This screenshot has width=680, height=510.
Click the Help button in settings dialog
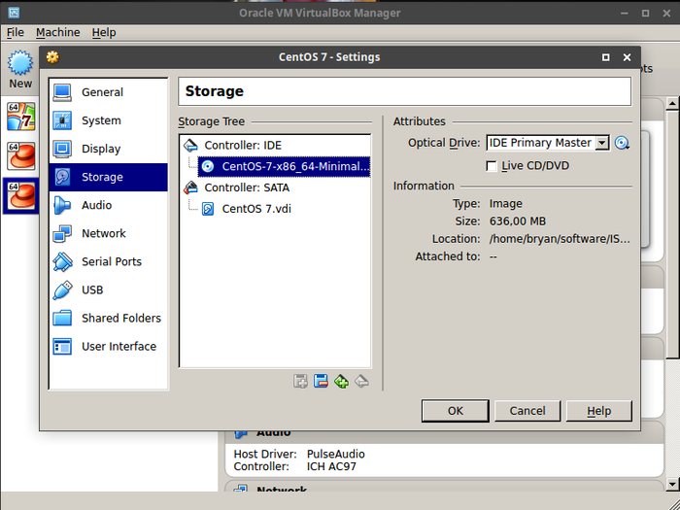599,411
